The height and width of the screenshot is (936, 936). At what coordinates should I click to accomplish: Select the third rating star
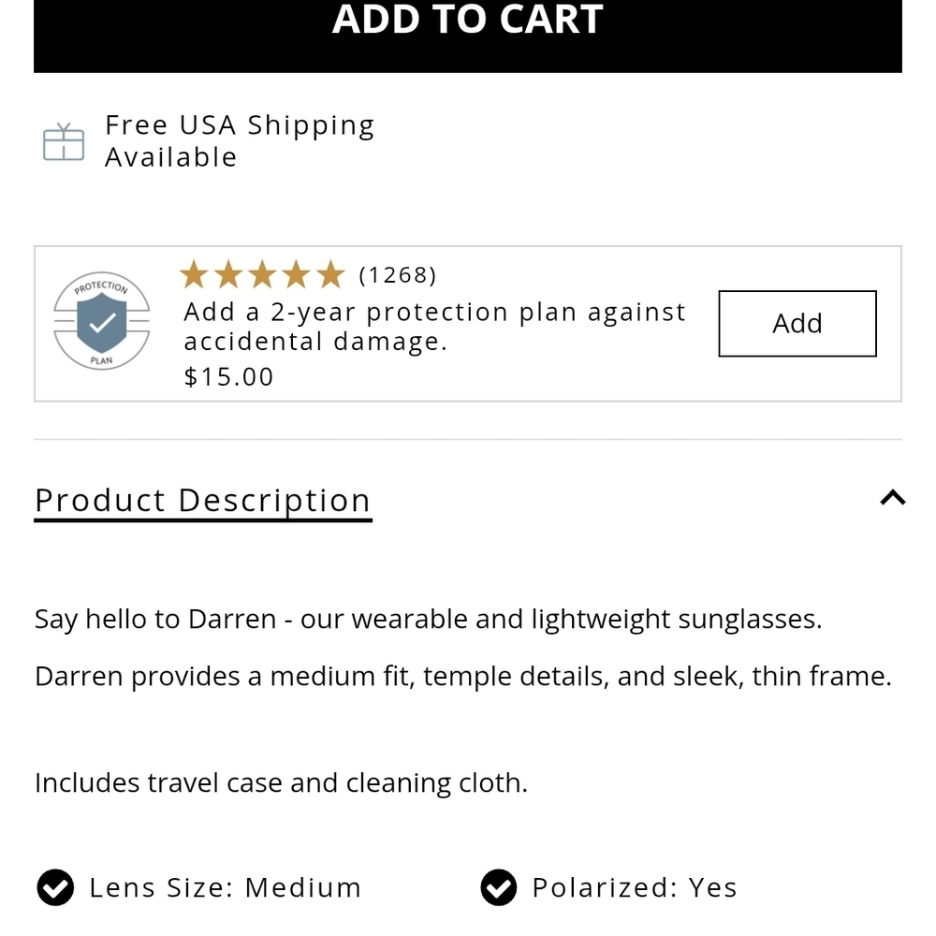(262, 274)
